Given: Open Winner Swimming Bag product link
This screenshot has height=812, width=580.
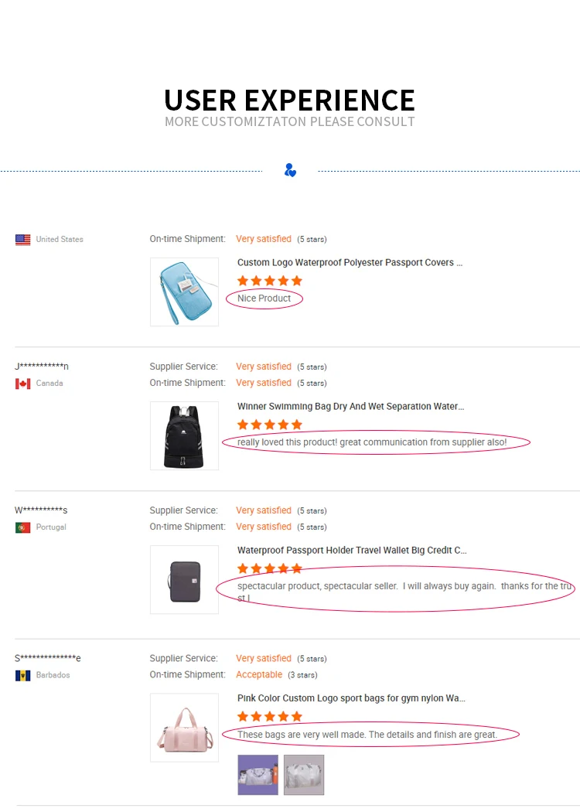Looking at the screenshot, I should (350, 407).
